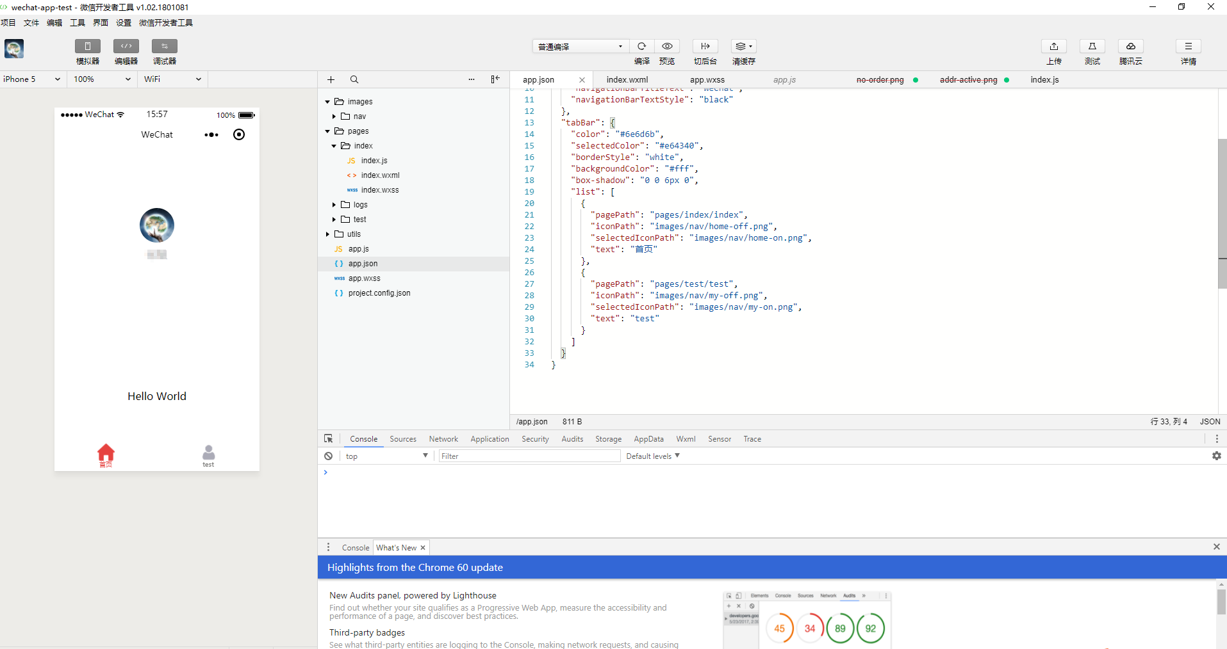Click the JSON language mode in status bar
The image size is (1227, 649).
(x=1210, y=422)
